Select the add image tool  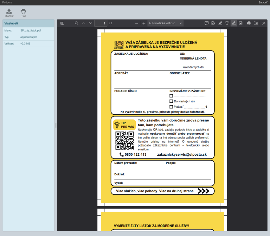pos(240,23)
